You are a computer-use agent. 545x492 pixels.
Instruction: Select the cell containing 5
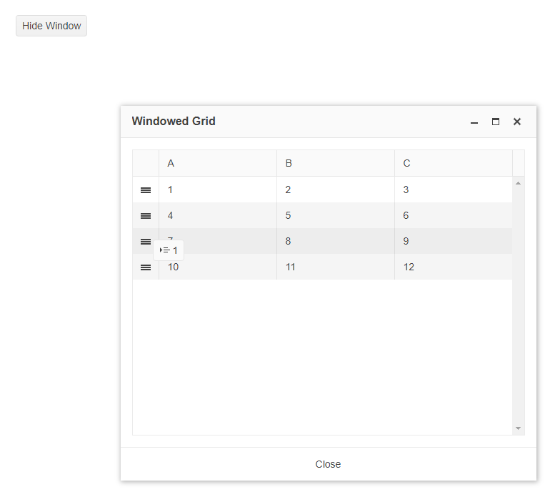coord(335,216)
